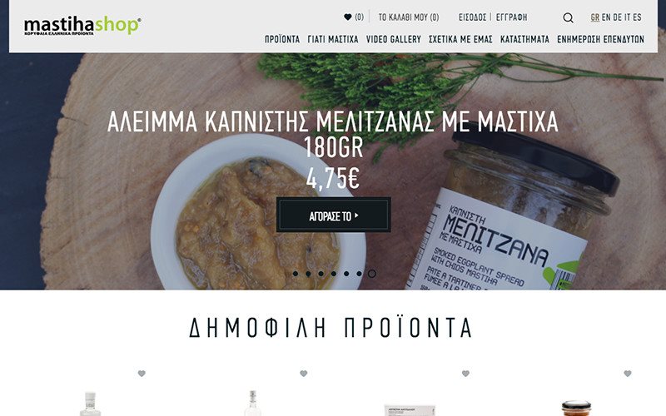Open the search magnifier icon

click(568, 17)
